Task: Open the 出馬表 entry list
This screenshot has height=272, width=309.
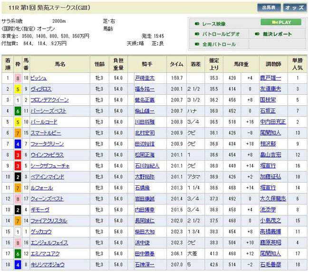Action: (x=270, y=8)
